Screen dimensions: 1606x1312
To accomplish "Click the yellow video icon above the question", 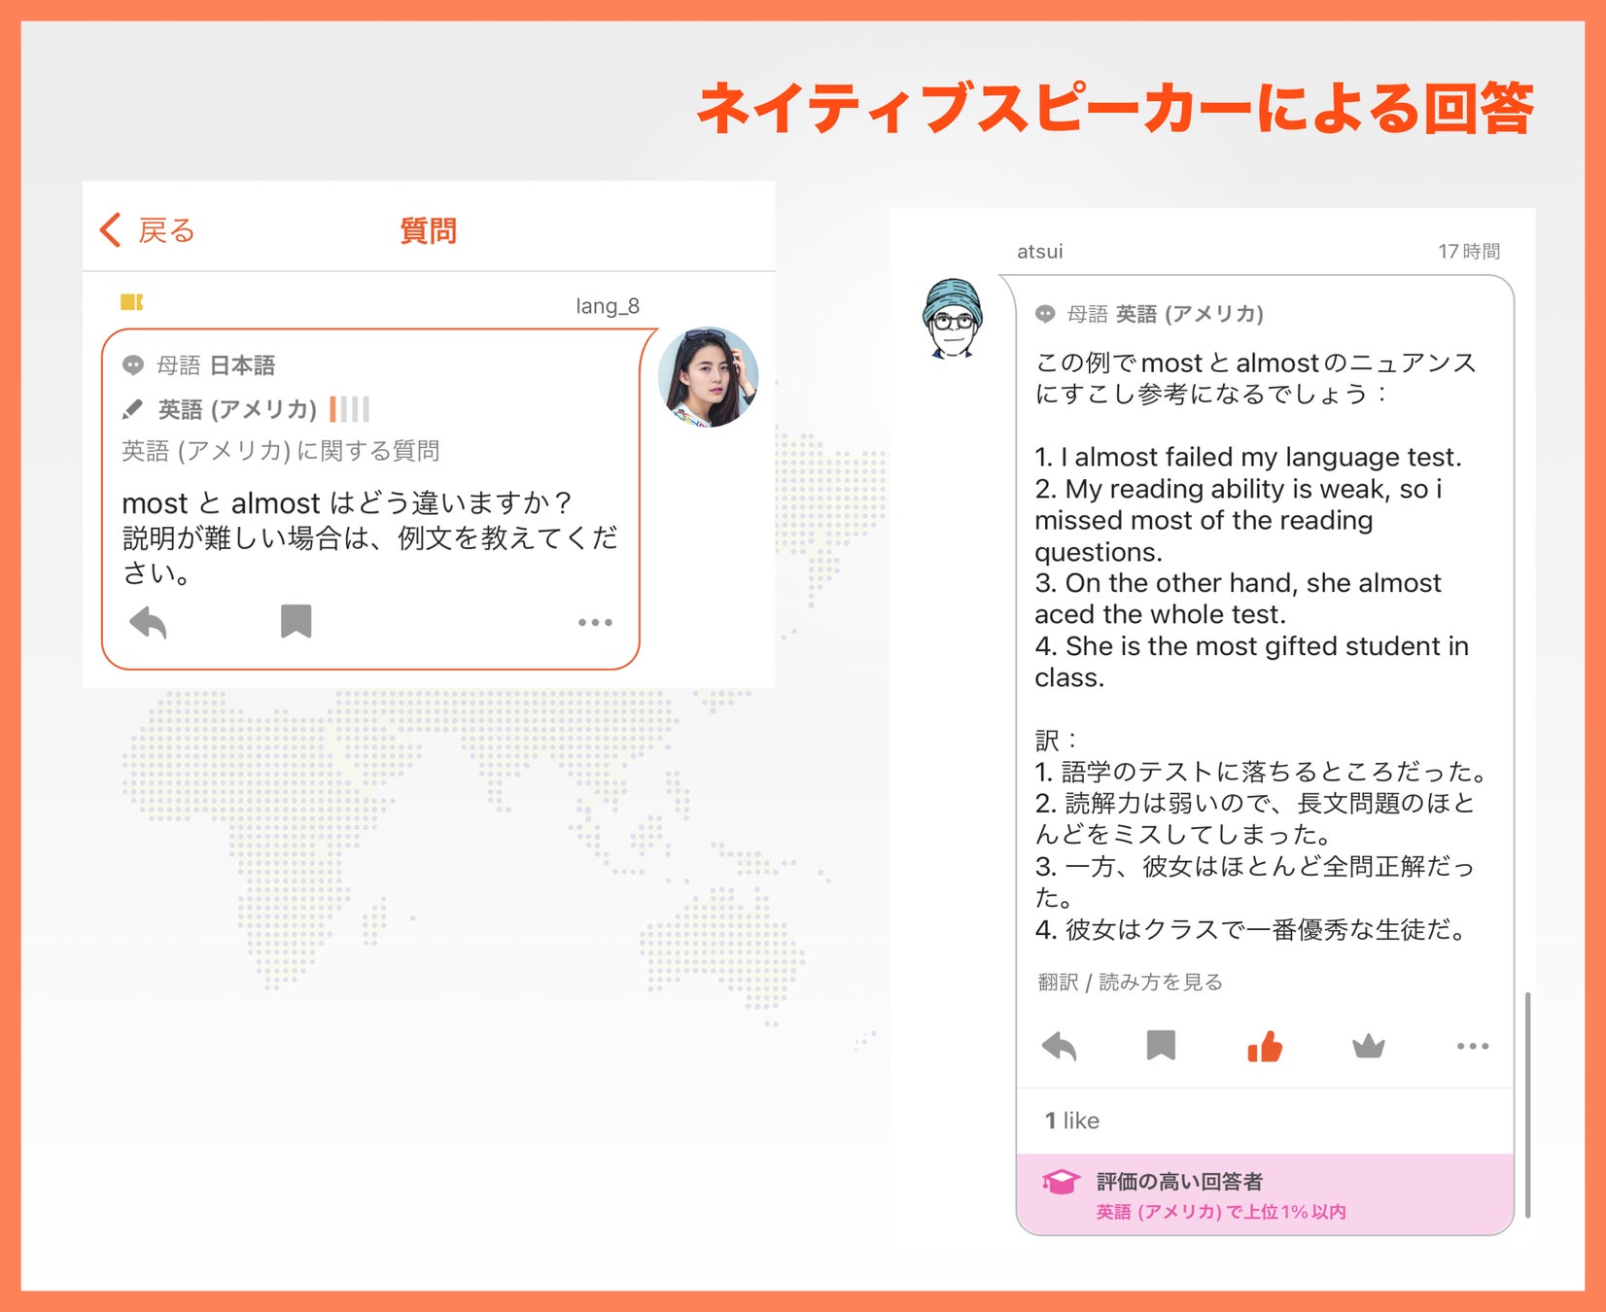I will [131, 302].
